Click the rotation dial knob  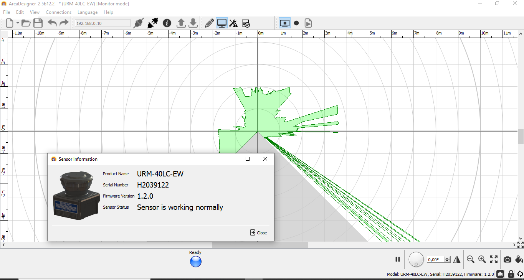point(416,259)
